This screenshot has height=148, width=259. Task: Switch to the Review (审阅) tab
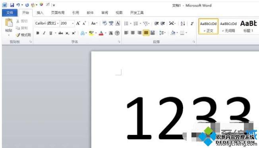pyautogui.click(x=105, y=13)
